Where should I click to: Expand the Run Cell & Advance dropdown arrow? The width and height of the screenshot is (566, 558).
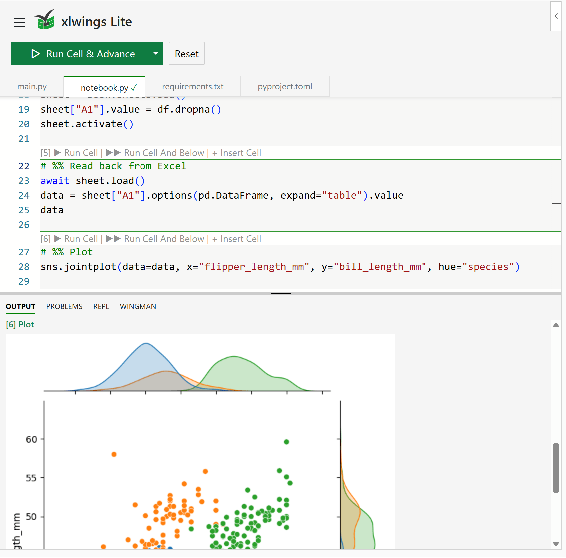tap(155, 53)
